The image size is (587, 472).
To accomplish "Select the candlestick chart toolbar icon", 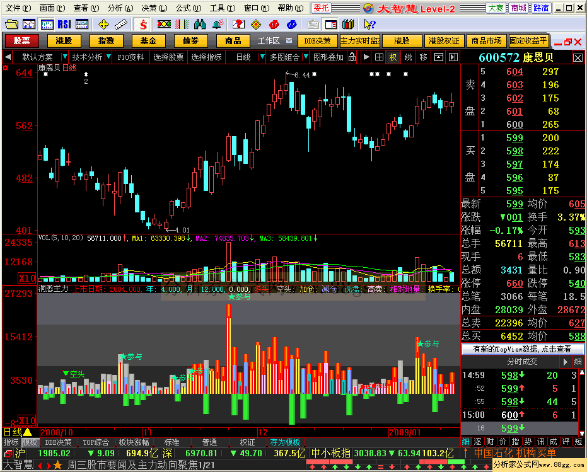I will coord(47,25).
